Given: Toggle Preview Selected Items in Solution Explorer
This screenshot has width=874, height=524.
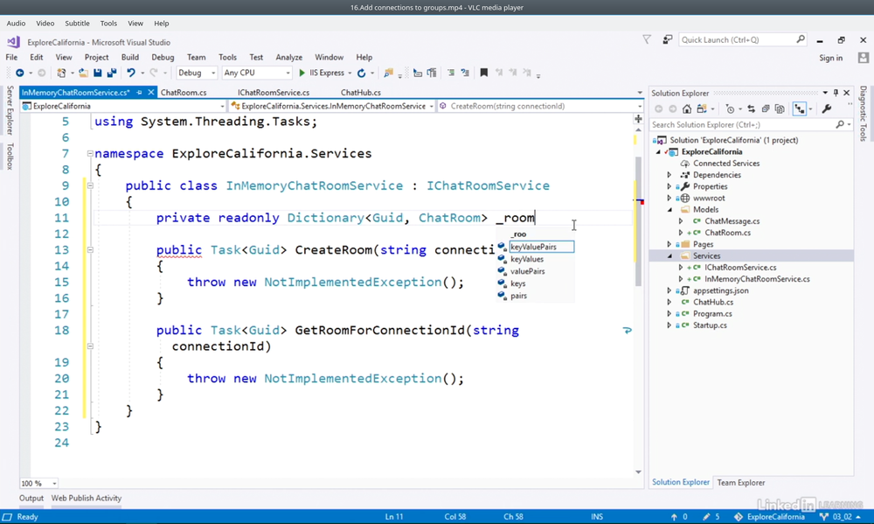Looking at the screenshot, I should [x=800, y=108].
